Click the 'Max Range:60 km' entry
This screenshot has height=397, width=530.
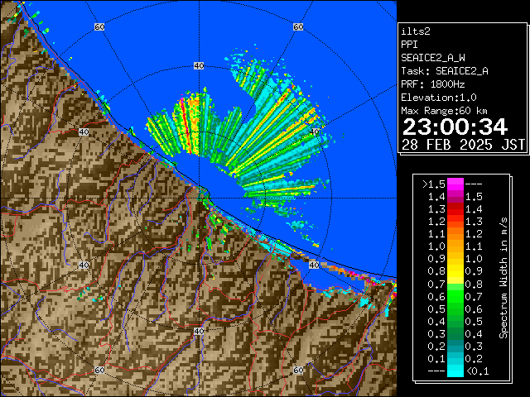point(444,111)
